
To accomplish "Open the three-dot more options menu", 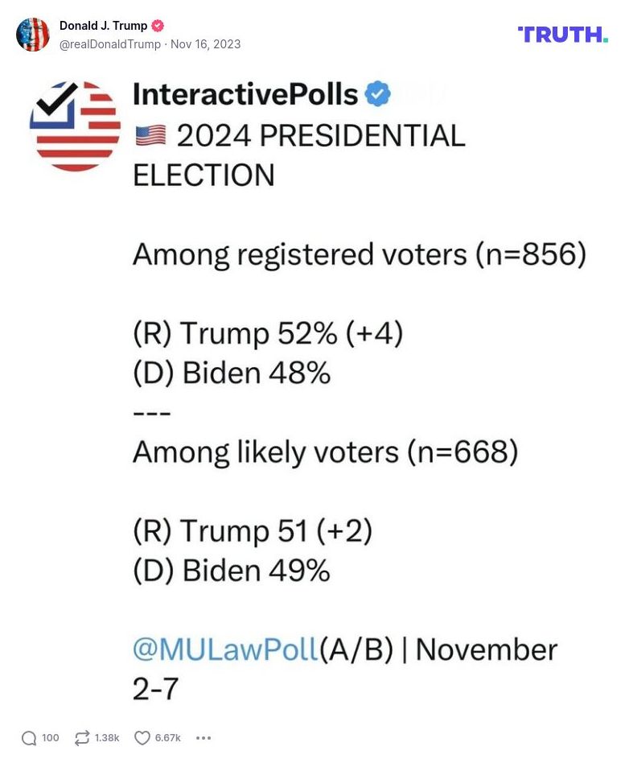I will [204, 738].
